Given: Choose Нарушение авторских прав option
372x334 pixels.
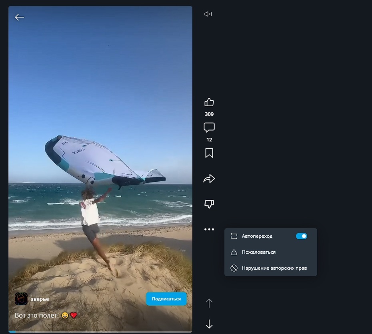Looking at the screenshot, I should coord(274,268).
